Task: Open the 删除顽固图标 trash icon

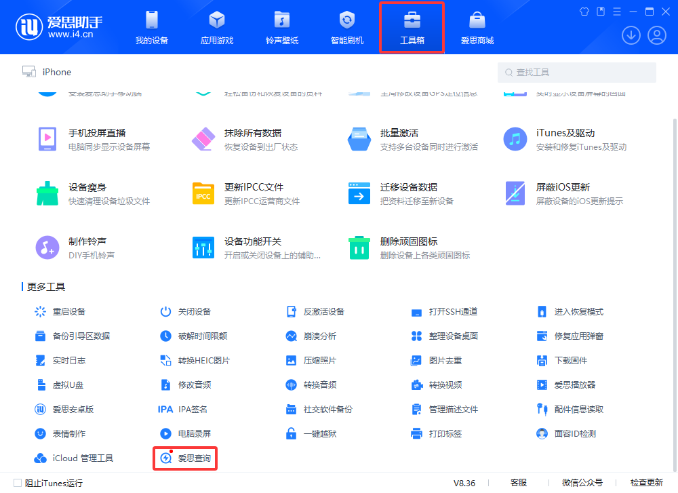Action: coord(359,248)
